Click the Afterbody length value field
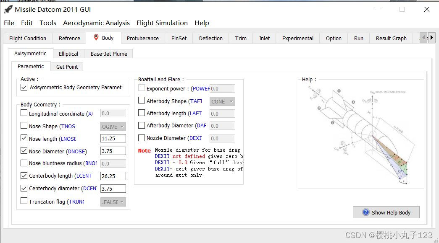Viewport: 439px width, 243px height. click(222, 114)
